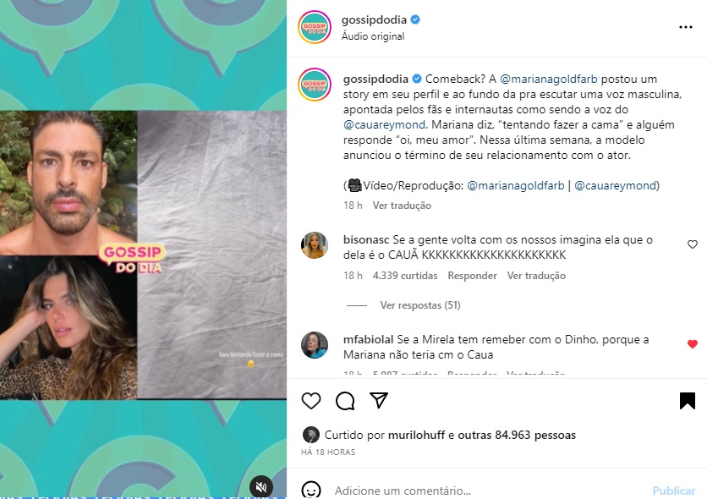Expand Ver respostas (51) replies
707x499 pixels.
coord(420,305)
